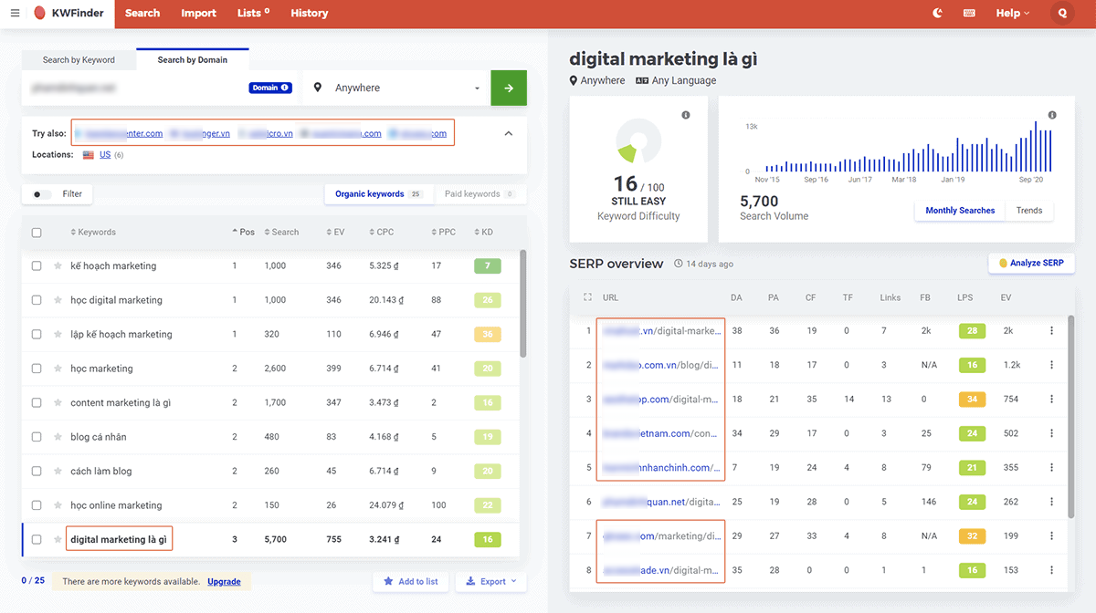
Task: Expand SERP overview fullscreen icon
Action: tap(587, 297)
